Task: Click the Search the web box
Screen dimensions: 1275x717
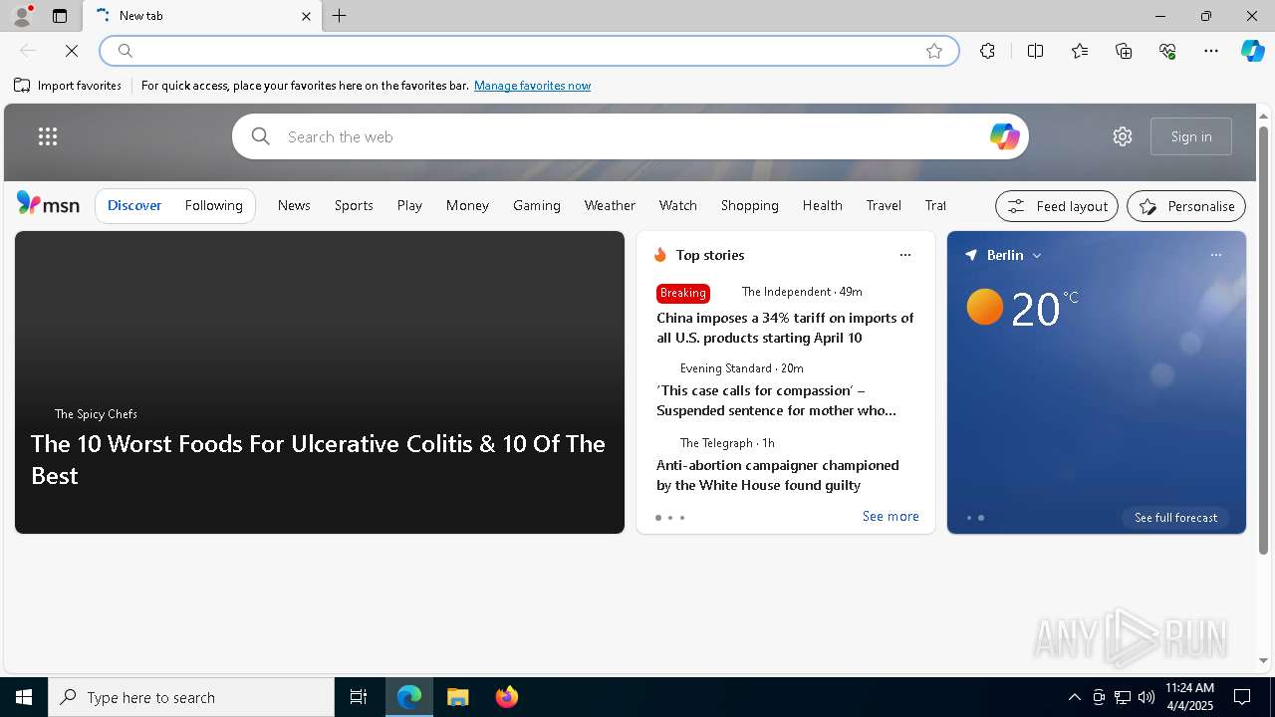Action: pos(630,136)
